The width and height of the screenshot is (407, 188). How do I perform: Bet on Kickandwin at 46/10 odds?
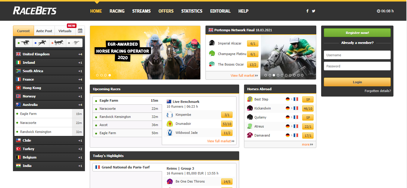pyautogui.click(x=308, y=108)
